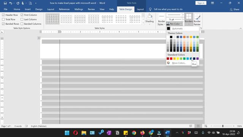243x137 pixels.
Task: Click the tab selector at ruler corner
Action: pos(2,32)
